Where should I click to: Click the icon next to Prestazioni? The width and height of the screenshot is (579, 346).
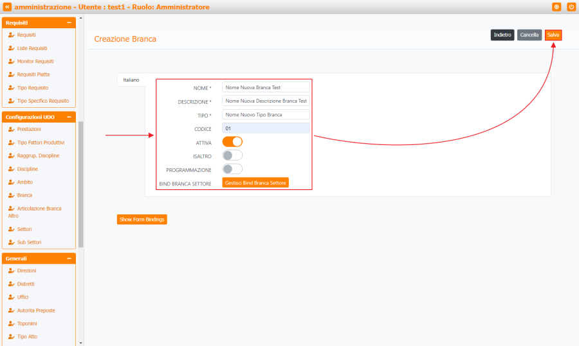click(x=11, y=129)
